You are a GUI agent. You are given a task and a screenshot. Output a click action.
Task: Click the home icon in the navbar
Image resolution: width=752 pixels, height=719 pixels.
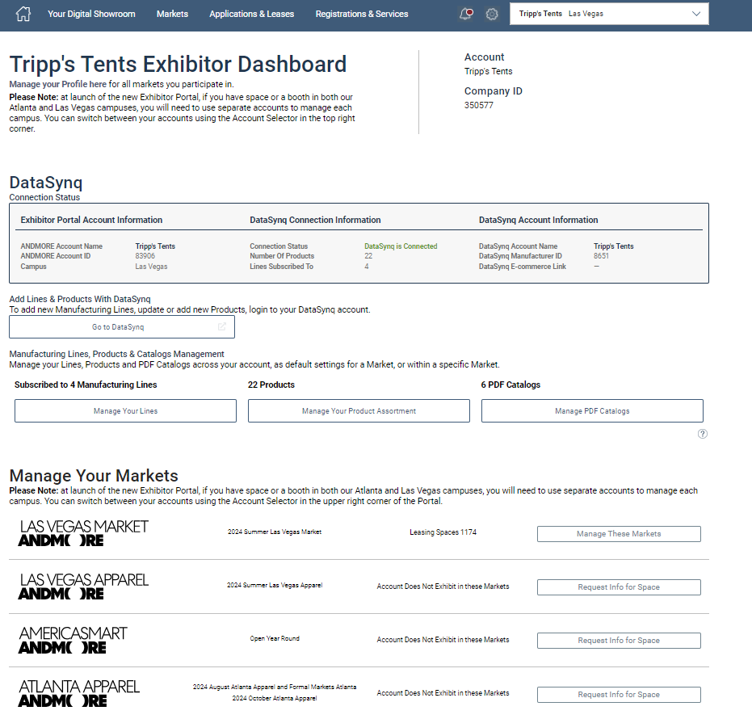pyautogui.click(x=23, y=14)
